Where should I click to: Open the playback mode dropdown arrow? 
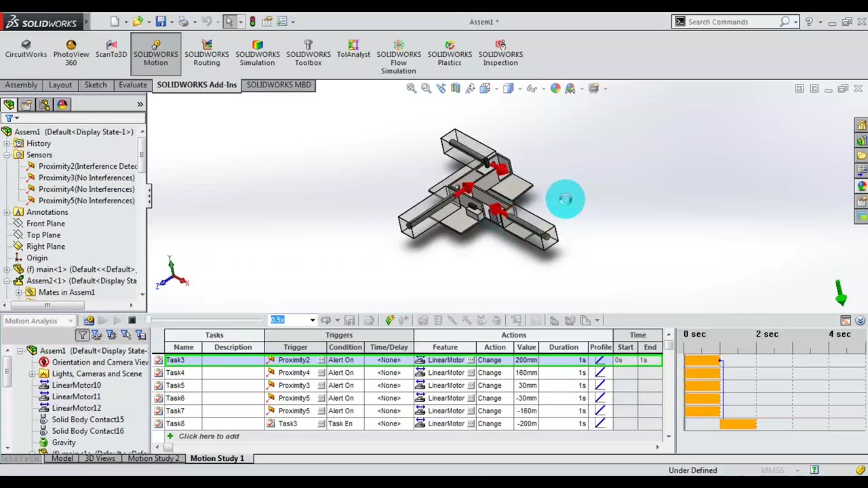click(337, 321)
